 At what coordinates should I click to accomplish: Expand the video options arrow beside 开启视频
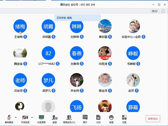32,117
